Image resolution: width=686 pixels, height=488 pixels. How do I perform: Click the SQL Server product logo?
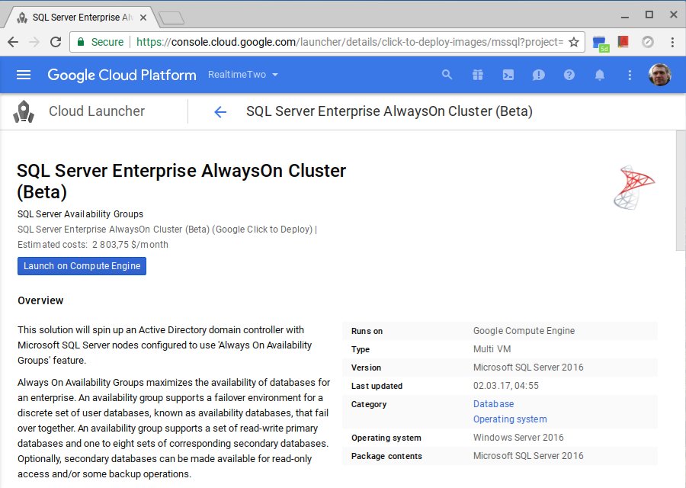coord(634,188)
